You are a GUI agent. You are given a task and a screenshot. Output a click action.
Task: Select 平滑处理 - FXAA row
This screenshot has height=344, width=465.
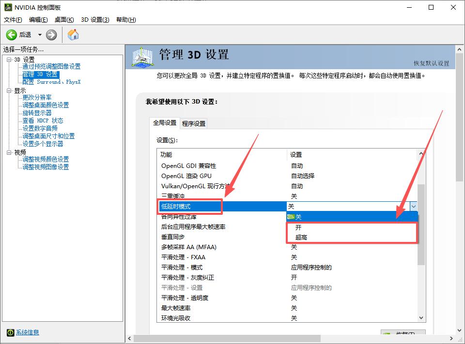(287, 257)
